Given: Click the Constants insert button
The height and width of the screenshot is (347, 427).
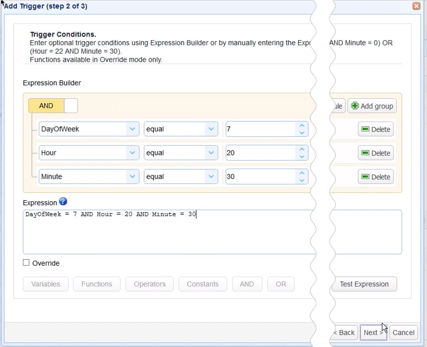Looking at the screenshot, I should (202, 284).
